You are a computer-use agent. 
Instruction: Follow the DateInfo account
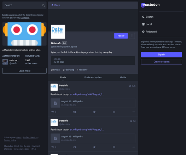pos(121,36)
